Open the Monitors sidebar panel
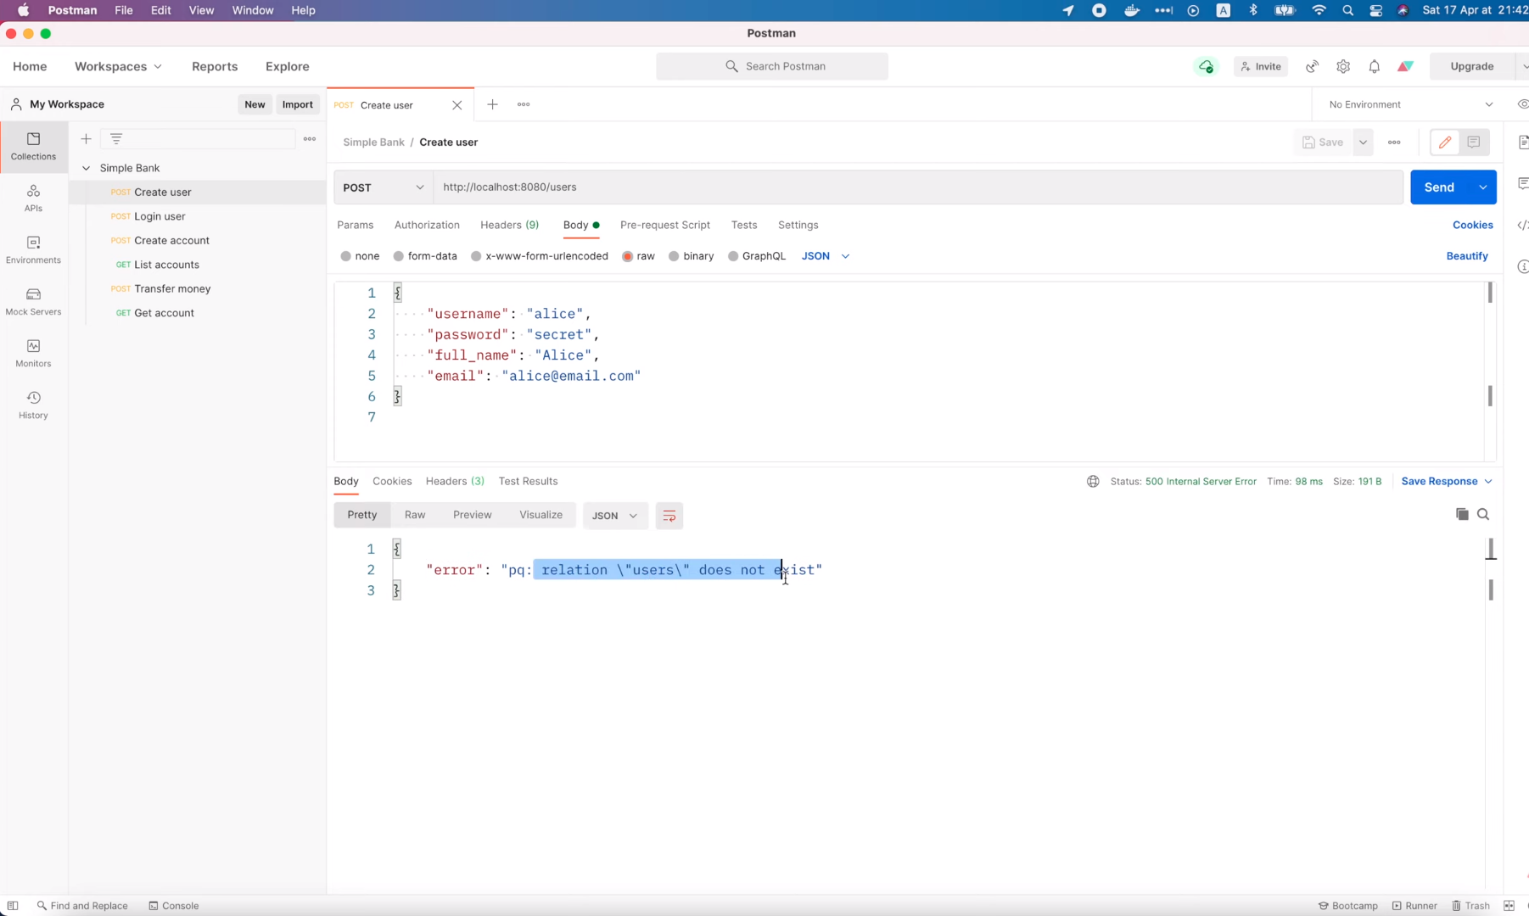The width and height of the screenshot is (1529, 916). (x=33, y=353)
